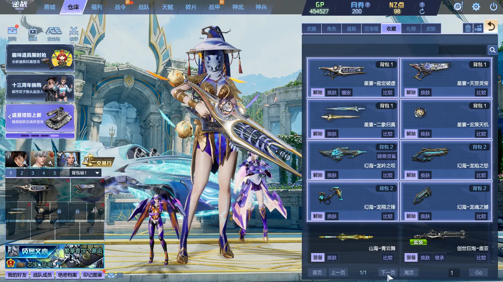This screenshot has width=503, height=282.
Task: Open the 战甲 armor menu
Action: (x=214, y=7)
